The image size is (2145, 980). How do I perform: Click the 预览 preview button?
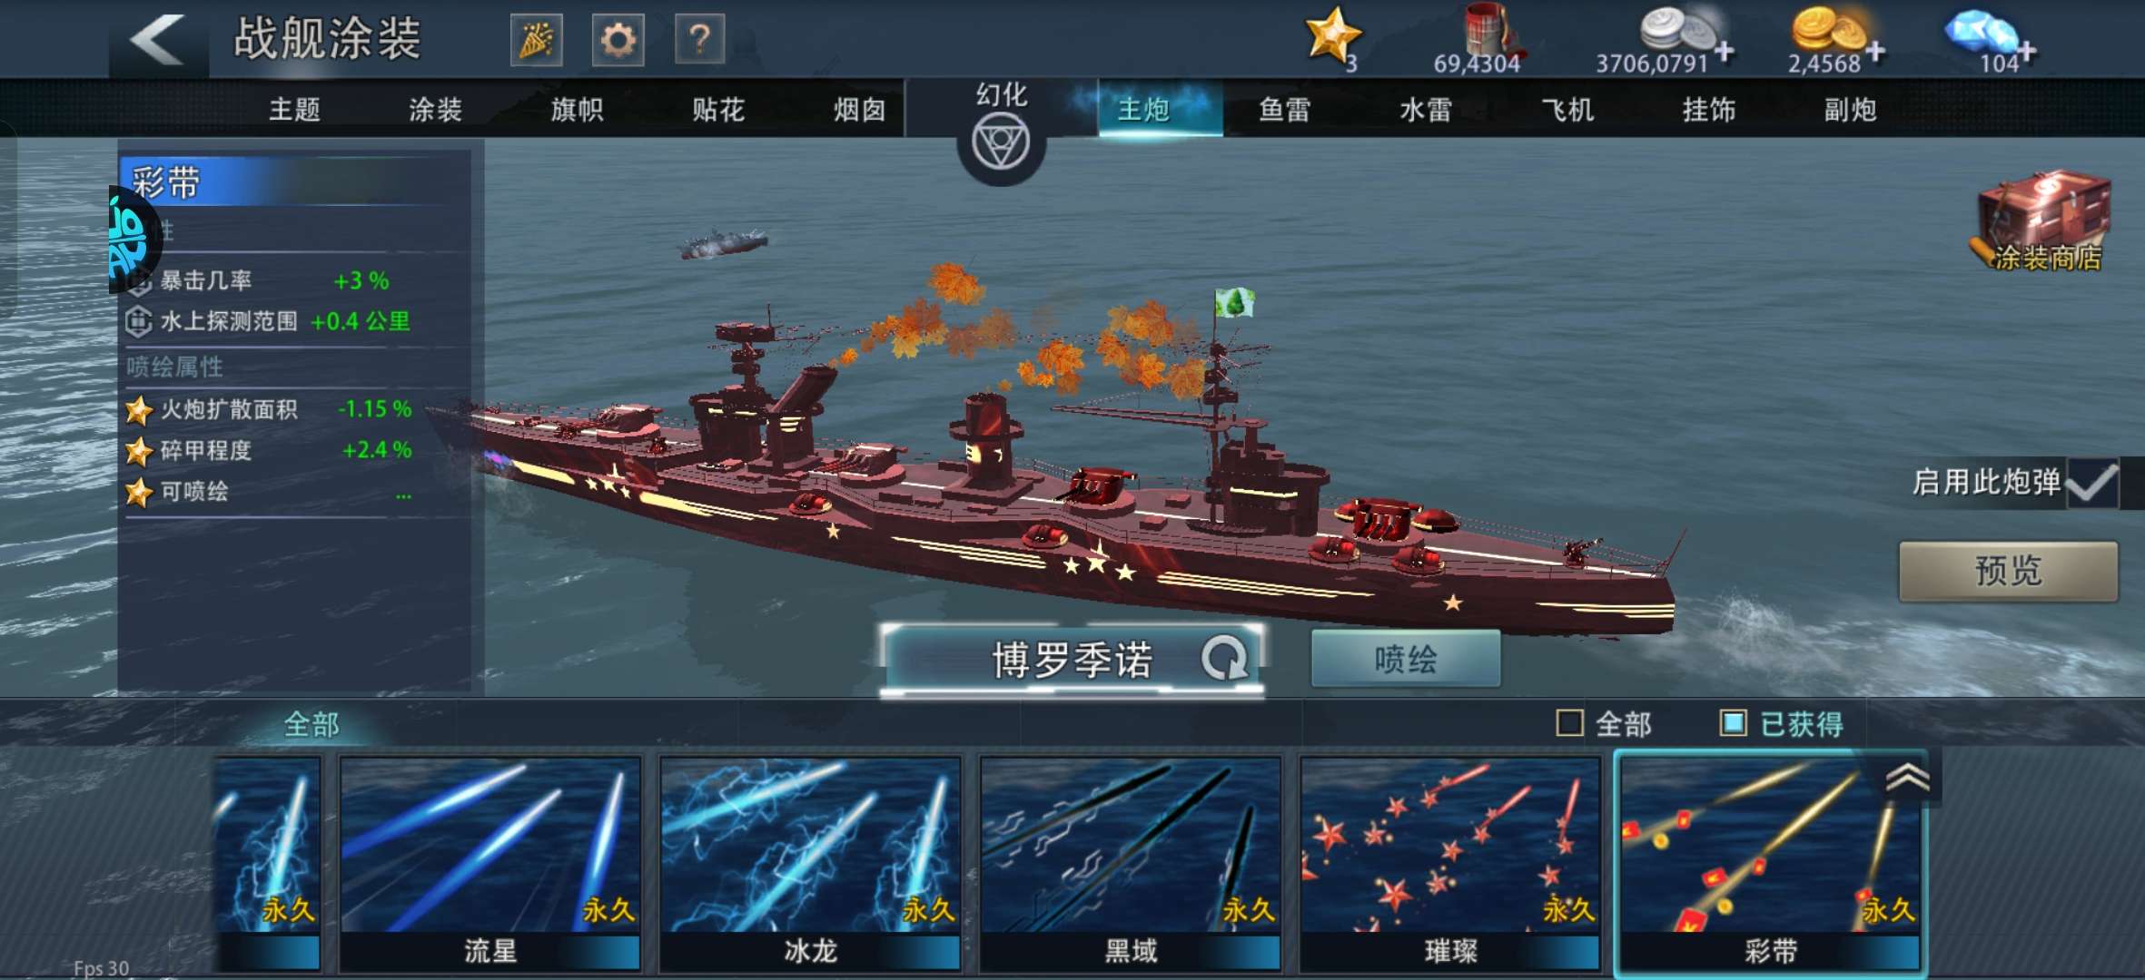(x=2008, y=571)
